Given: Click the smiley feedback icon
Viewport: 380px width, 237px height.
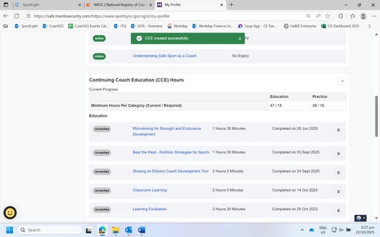Looking at the screenshot, I should [10, 212].
